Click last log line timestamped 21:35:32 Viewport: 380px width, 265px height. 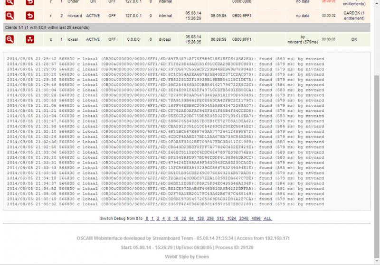(x=165, y=204)
